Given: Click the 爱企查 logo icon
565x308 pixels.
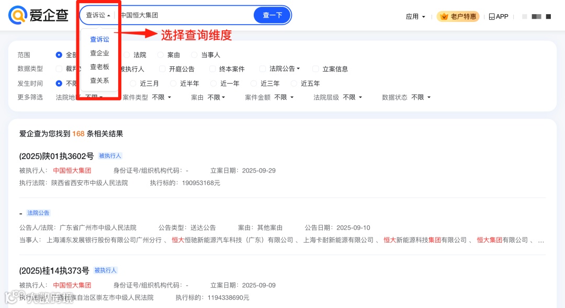Looking at the screenshot, I should (18, 15).
